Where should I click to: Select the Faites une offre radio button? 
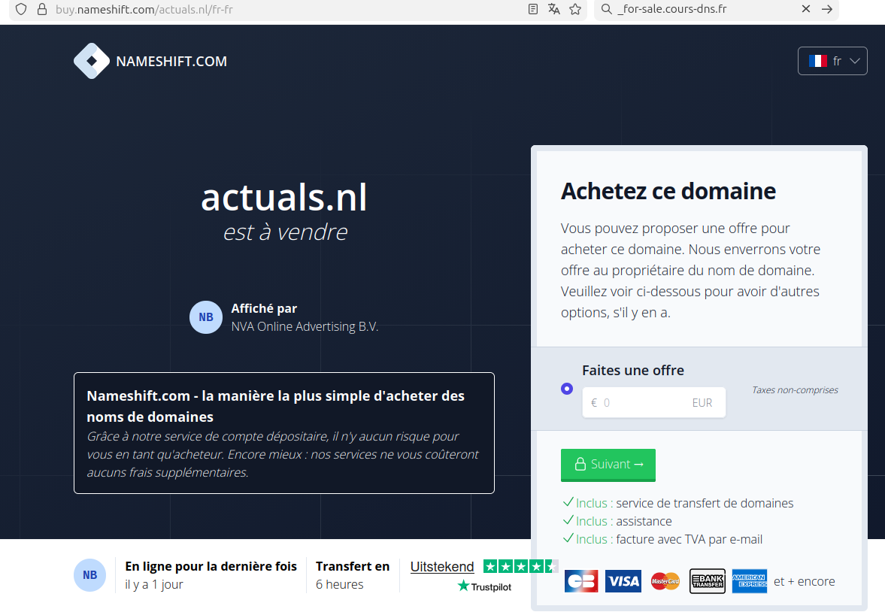(x=567, y=389)
